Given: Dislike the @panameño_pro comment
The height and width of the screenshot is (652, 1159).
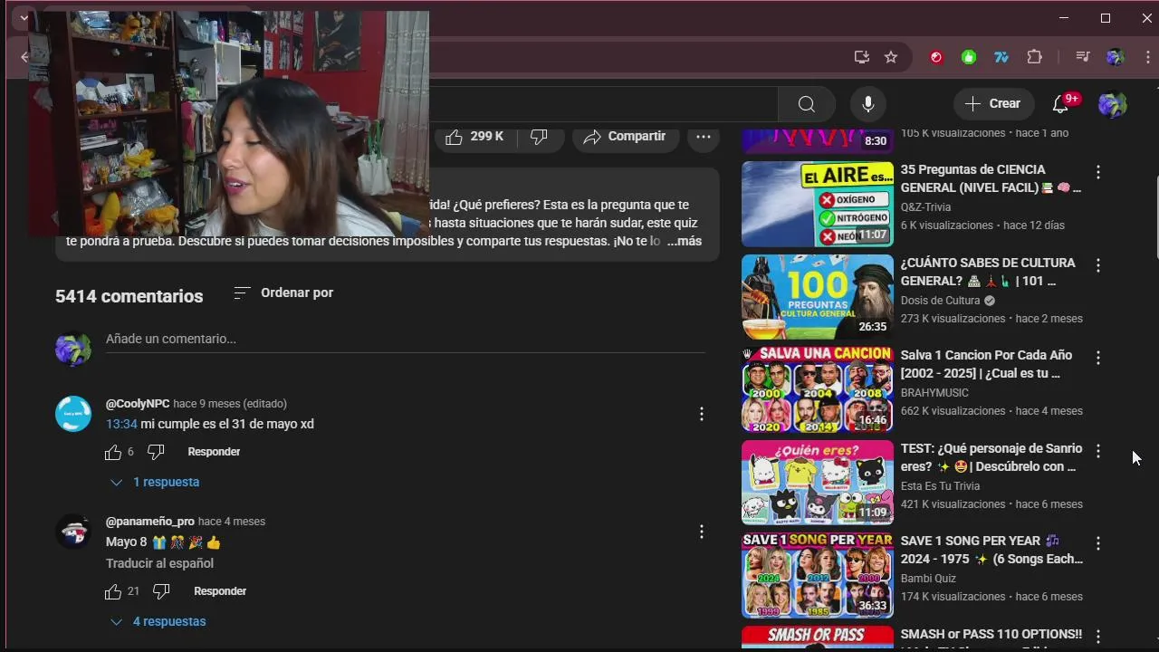Looking at the screenshot, I should [161, 591].
